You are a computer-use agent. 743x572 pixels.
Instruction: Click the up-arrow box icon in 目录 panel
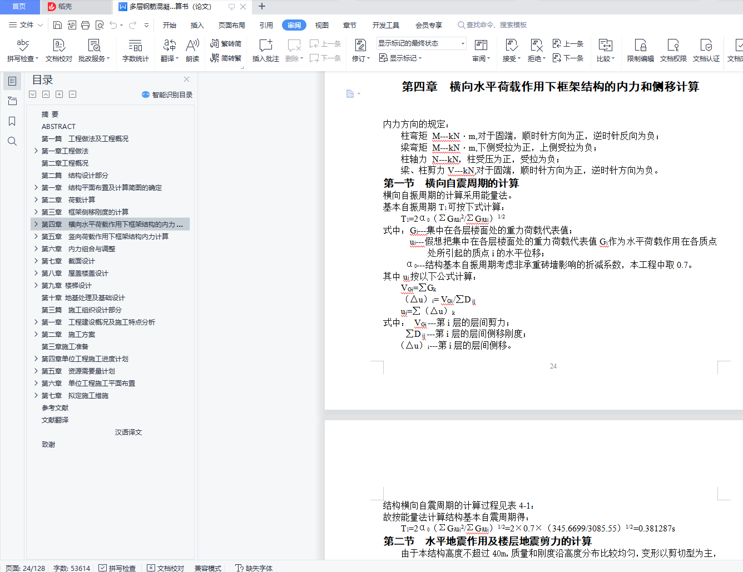(x=46, y=94)
